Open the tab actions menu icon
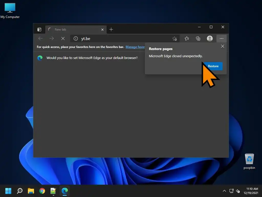 39,29
